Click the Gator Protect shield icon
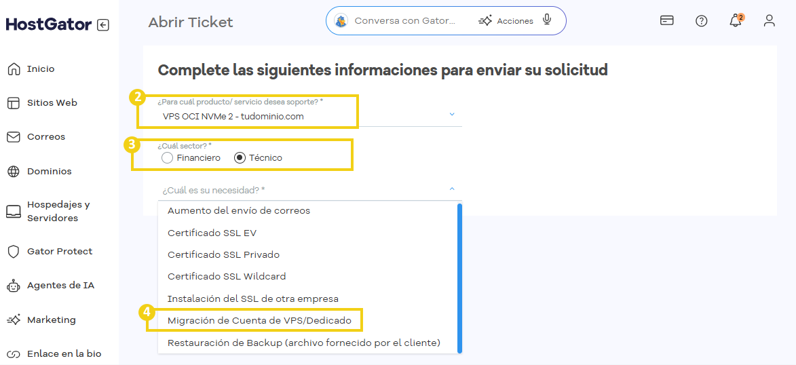Viewport: 796px width, 365px height. pyautogui.click(x=14, y=252)
